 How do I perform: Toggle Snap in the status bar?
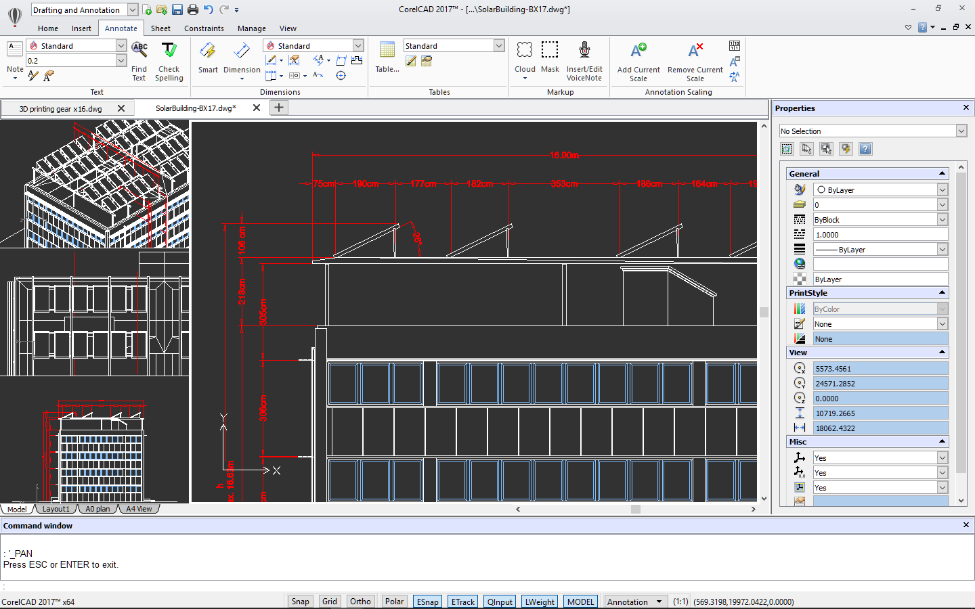pyautogui.click(x=300, y=602)
